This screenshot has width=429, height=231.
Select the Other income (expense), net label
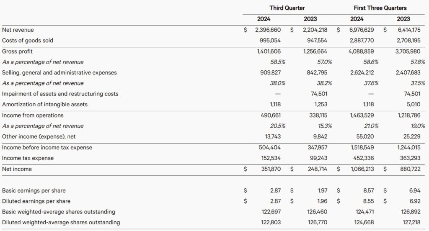[x=39, y=136]
